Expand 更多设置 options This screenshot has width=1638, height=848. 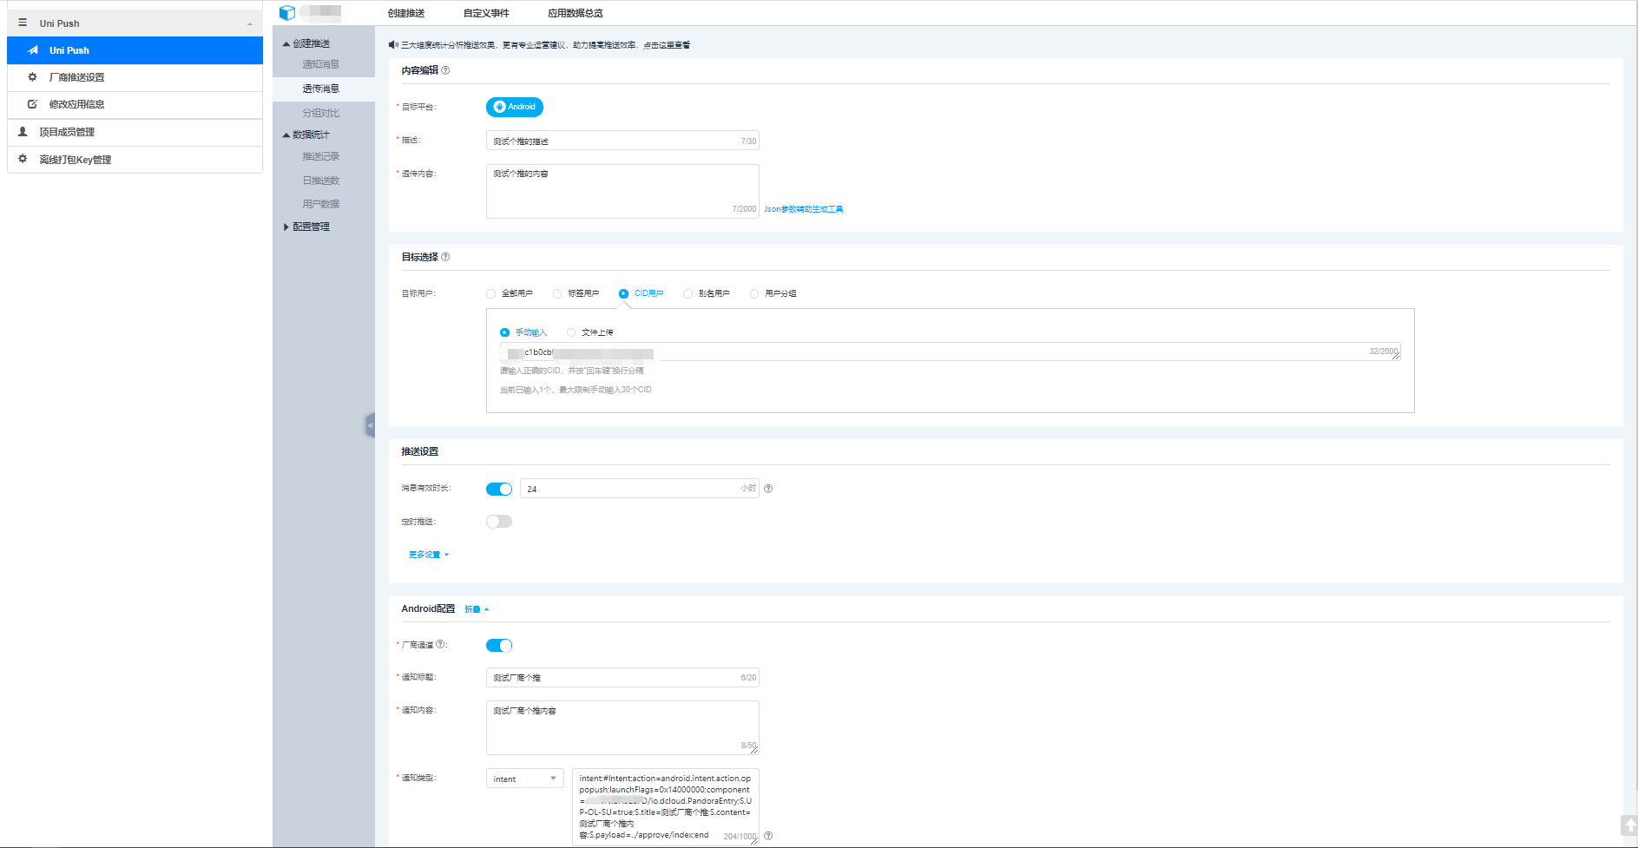(x=429, y=555)
